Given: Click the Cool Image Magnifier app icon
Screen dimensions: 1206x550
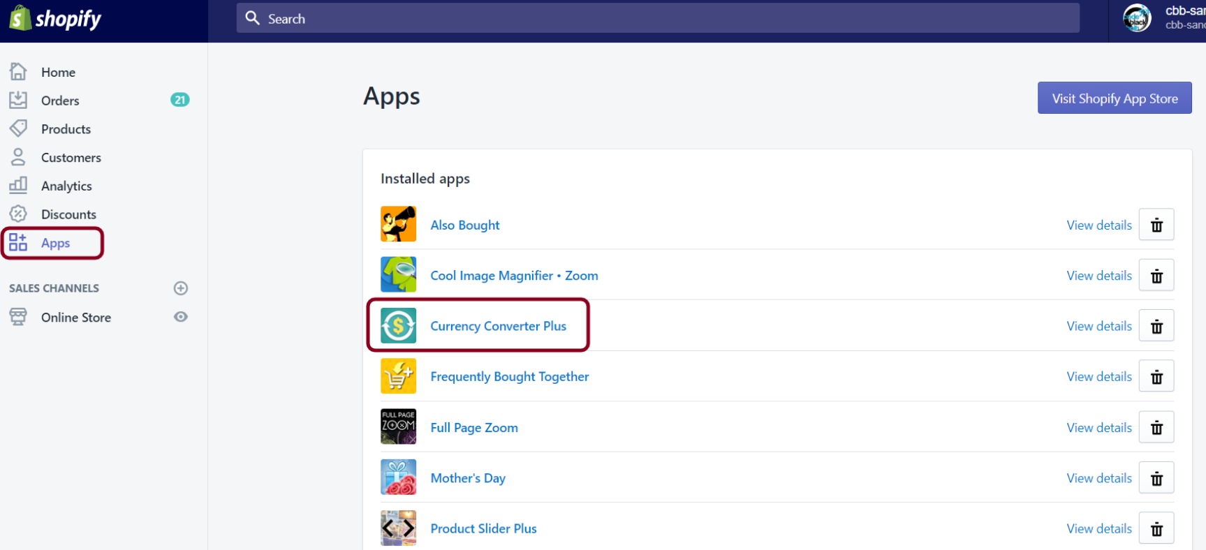Looking at the screenshot, I should (x=398, y=274).
